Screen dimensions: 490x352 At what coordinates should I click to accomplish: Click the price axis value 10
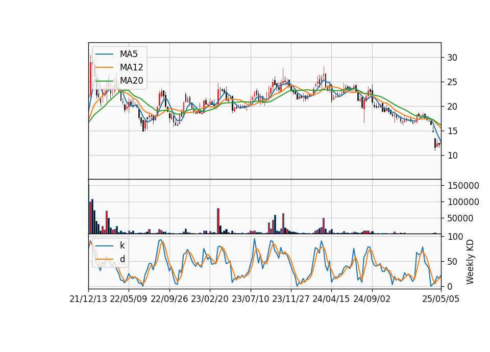[x=452, y=155]
